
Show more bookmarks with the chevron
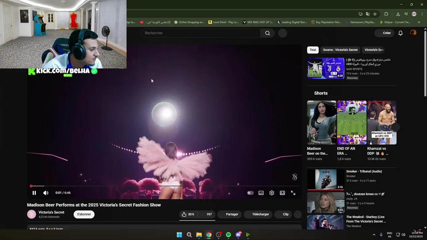[x=419, y=22]
